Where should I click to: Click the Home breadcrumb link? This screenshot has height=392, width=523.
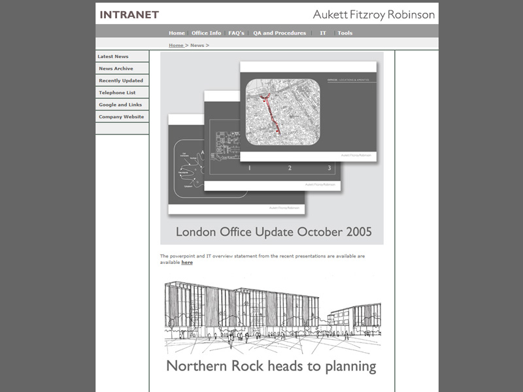[x=176, y=46]
